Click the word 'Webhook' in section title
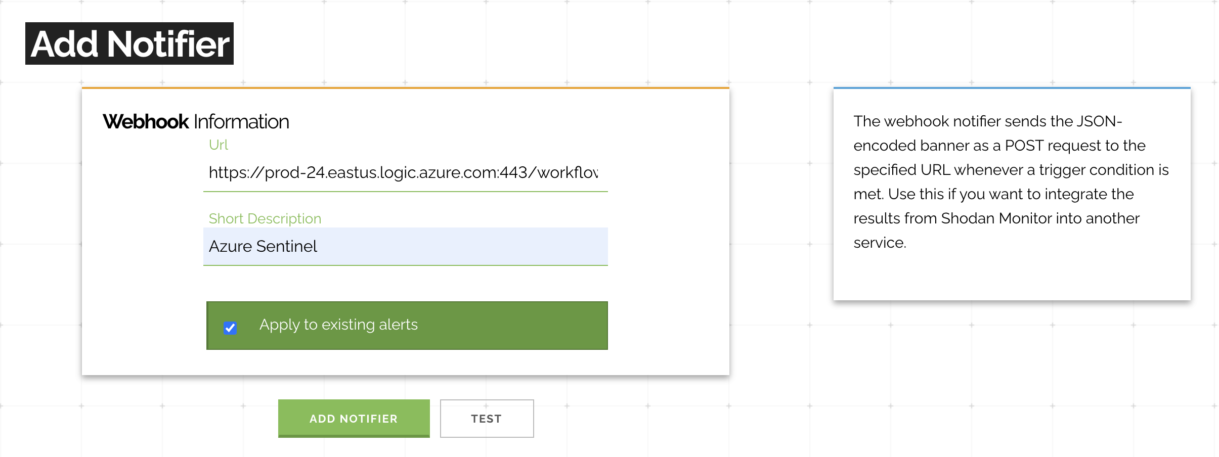 (x=146, y=122)
